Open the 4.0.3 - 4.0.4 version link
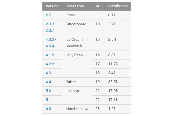 point(51,43)
